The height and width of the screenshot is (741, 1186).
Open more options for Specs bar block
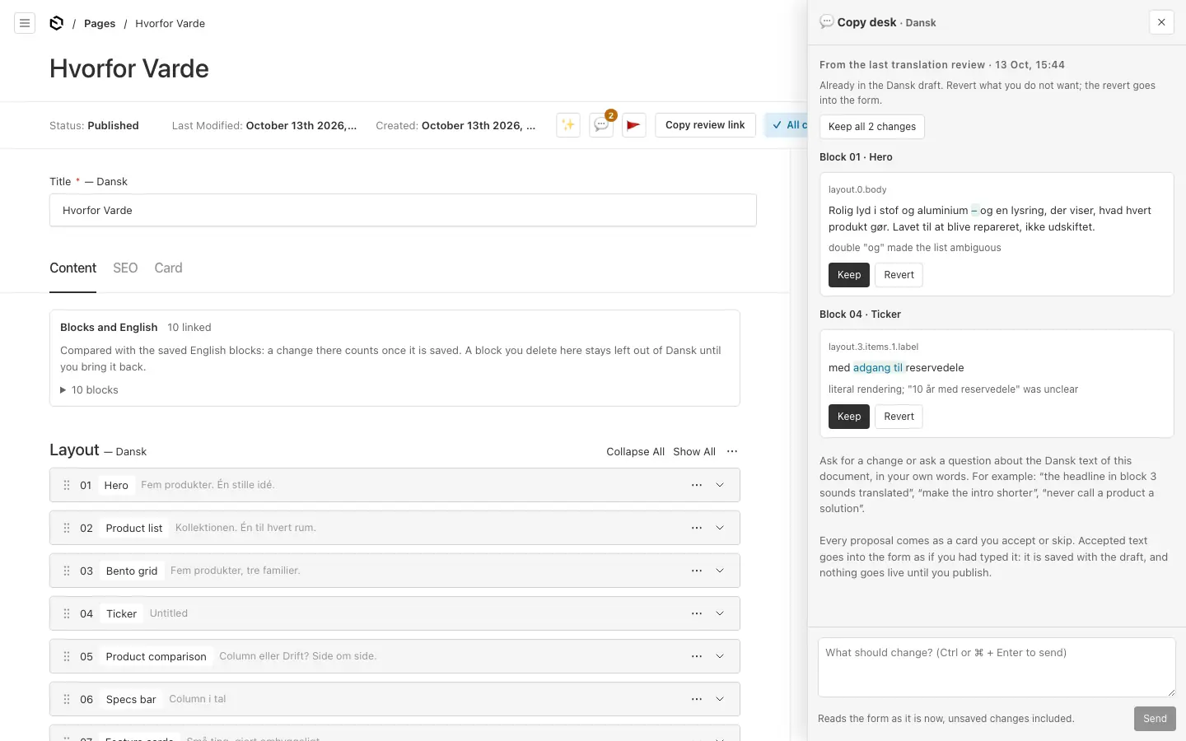pyautogui.click(x=697, y=699)
